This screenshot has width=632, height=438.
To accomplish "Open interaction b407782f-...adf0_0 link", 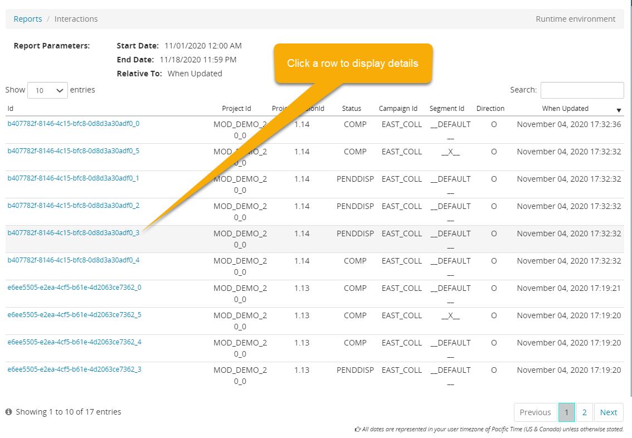I will 73,124.
